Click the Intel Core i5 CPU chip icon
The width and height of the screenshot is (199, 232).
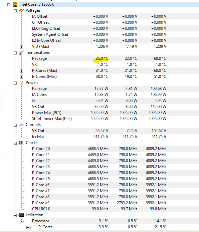click(x=15, y=4)
